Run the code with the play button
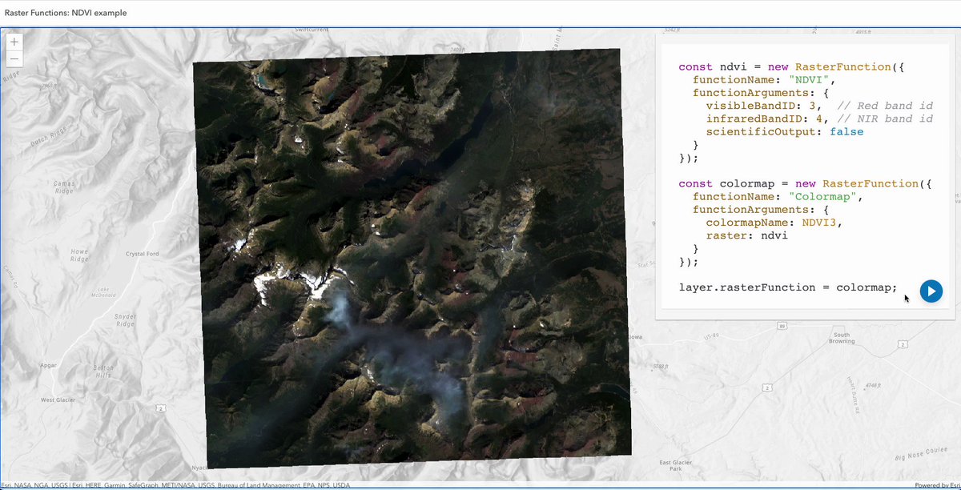The width and height of the screenshot is (961, 490). pyautogui.click(x=931, y=291)
